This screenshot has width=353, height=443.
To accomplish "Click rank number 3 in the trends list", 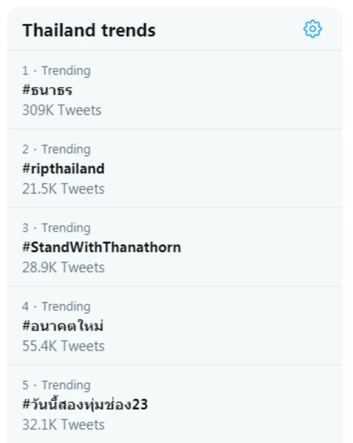I will pos(25,228).
